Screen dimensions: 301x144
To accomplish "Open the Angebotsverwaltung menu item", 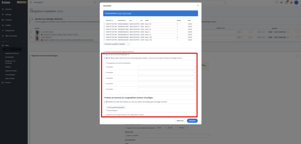I will coord(12,53).
